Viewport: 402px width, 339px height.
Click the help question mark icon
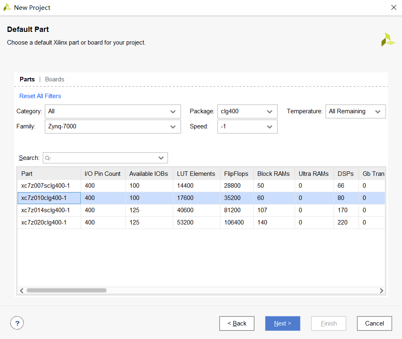tap(17, 323)
